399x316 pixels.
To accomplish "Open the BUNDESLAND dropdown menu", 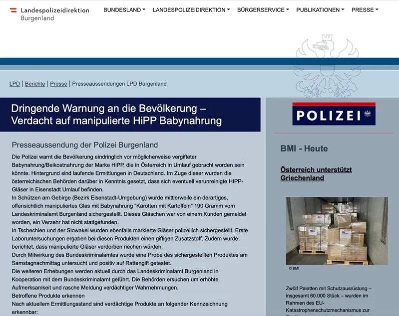I will point(124,10).
